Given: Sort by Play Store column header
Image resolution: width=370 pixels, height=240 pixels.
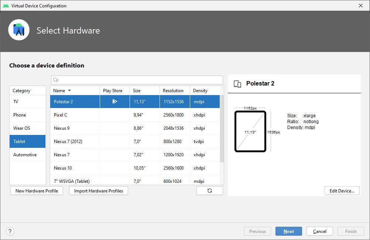Looking at the screenshot, I should [115, 91].
